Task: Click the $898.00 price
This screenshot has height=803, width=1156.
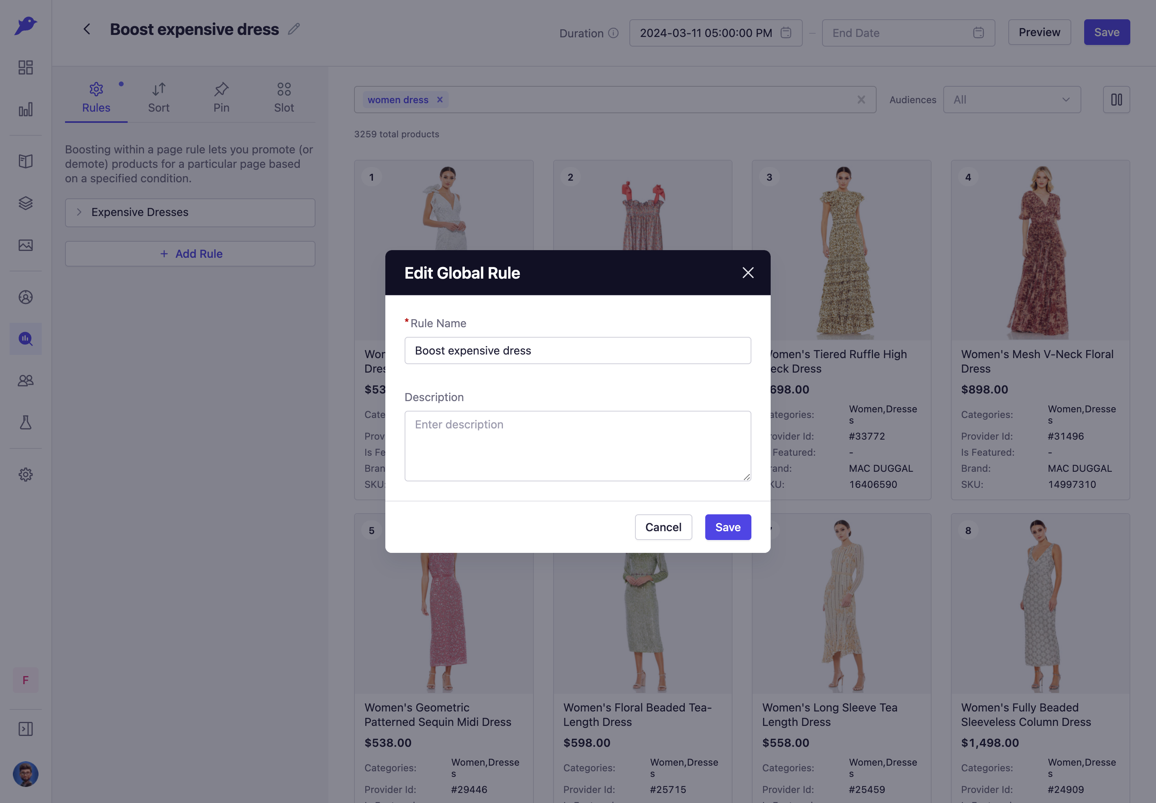Action: (x=984, y=389)
